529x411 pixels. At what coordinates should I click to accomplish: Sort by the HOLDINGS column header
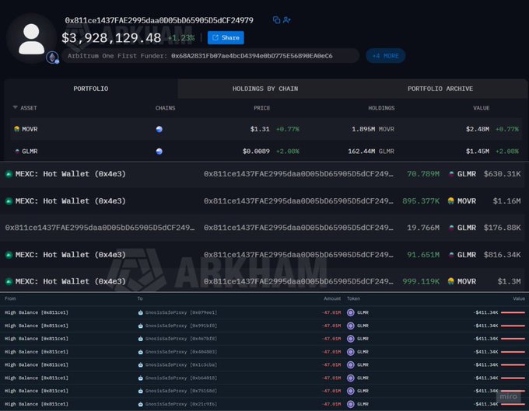(x=381, y=108)
